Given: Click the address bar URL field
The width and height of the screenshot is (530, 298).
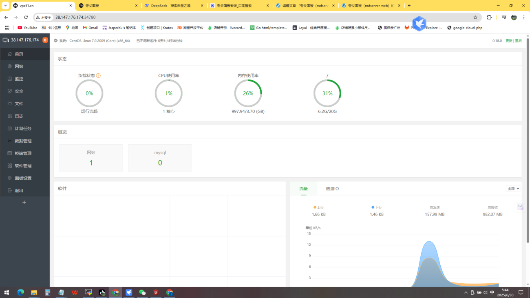Looking at the screenshot, I should (x=261, y=18).
